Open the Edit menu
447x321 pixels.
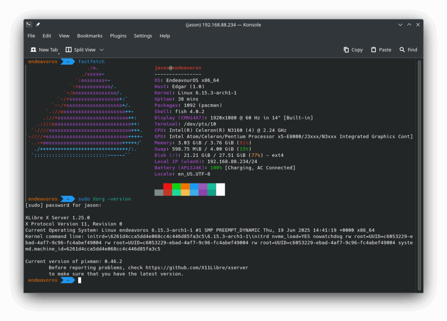click(47, 36)
